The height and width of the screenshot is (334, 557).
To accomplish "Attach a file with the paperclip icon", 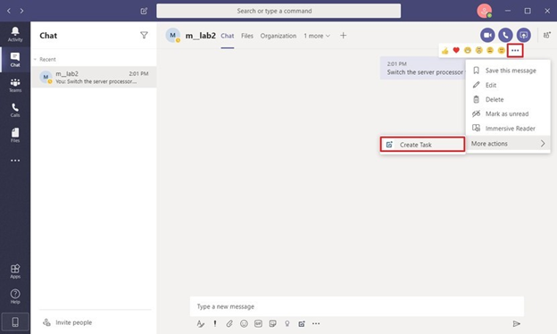I will (x=229, y=323).
